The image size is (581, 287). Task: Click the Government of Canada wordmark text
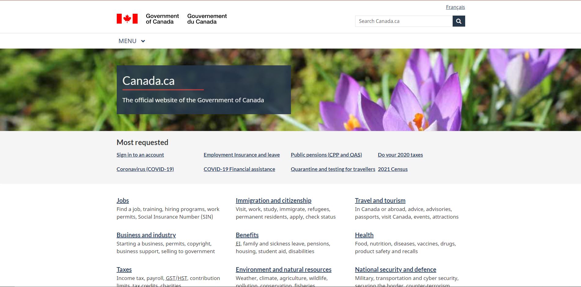162,19
